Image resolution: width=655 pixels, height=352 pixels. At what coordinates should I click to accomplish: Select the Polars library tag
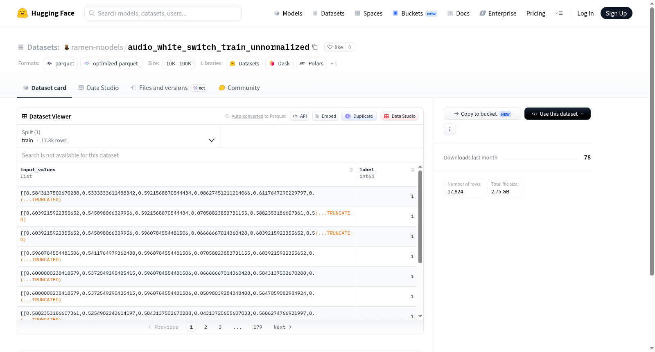point(312,63)
